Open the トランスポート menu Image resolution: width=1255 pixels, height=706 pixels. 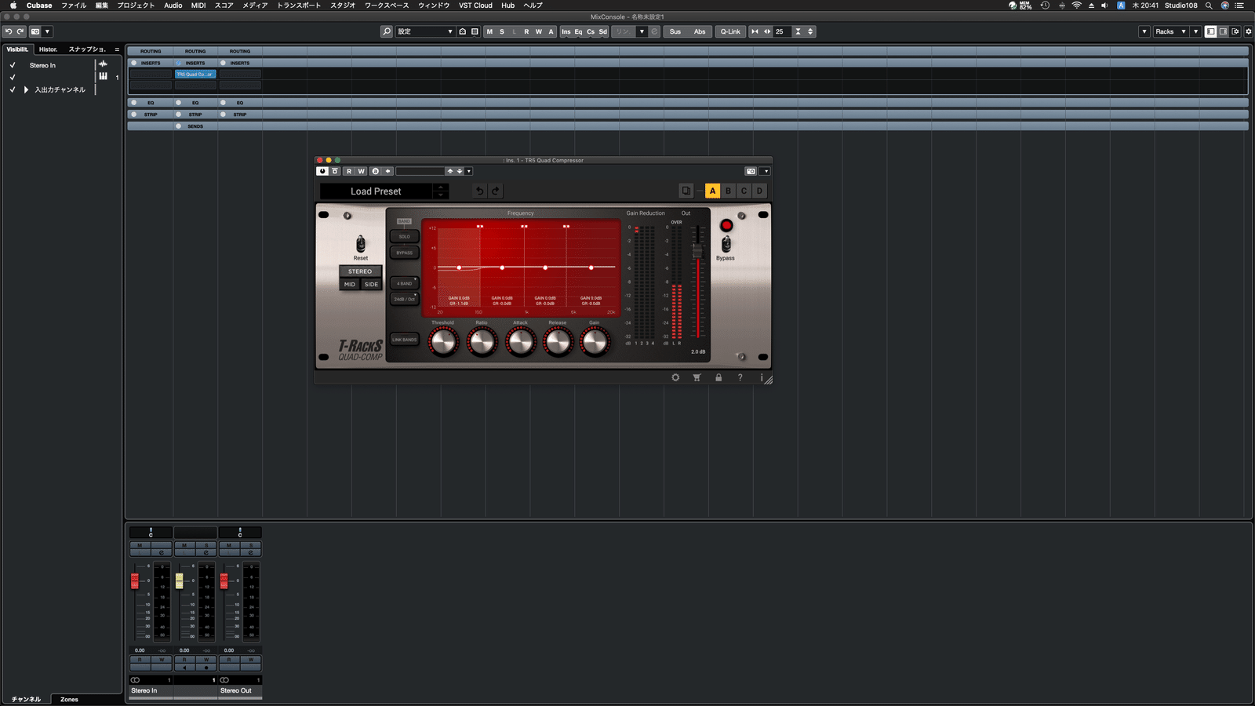(299, 5)
